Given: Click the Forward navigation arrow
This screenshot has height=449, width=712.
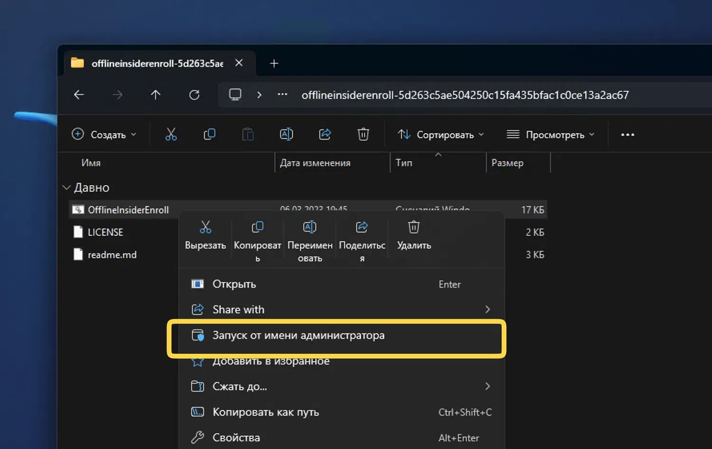Looking at the screenshot, I should [117, 95].
